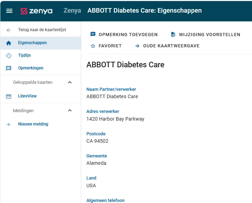This screenshot has width=252, height=203.
Task: Click the home icon beside Eigenschappen
Action: [9, 43]
